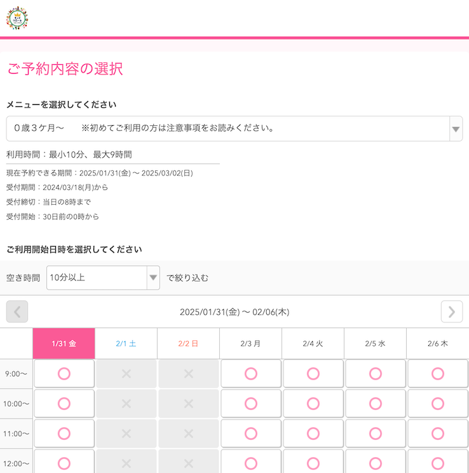Select the 9:00 slot on 2/6 Thursday
Screen dimensions: 469x473
(438, 374)
